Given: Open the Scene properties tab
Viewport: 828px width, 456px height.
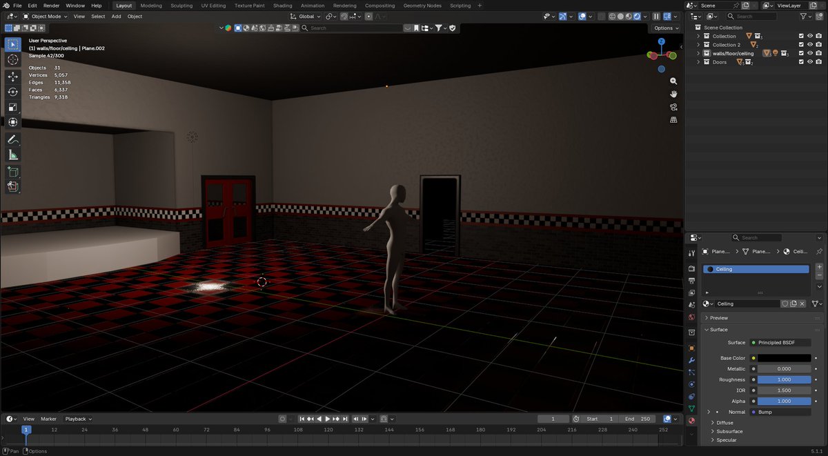Looking at the screenshot, I should (691, 306).
